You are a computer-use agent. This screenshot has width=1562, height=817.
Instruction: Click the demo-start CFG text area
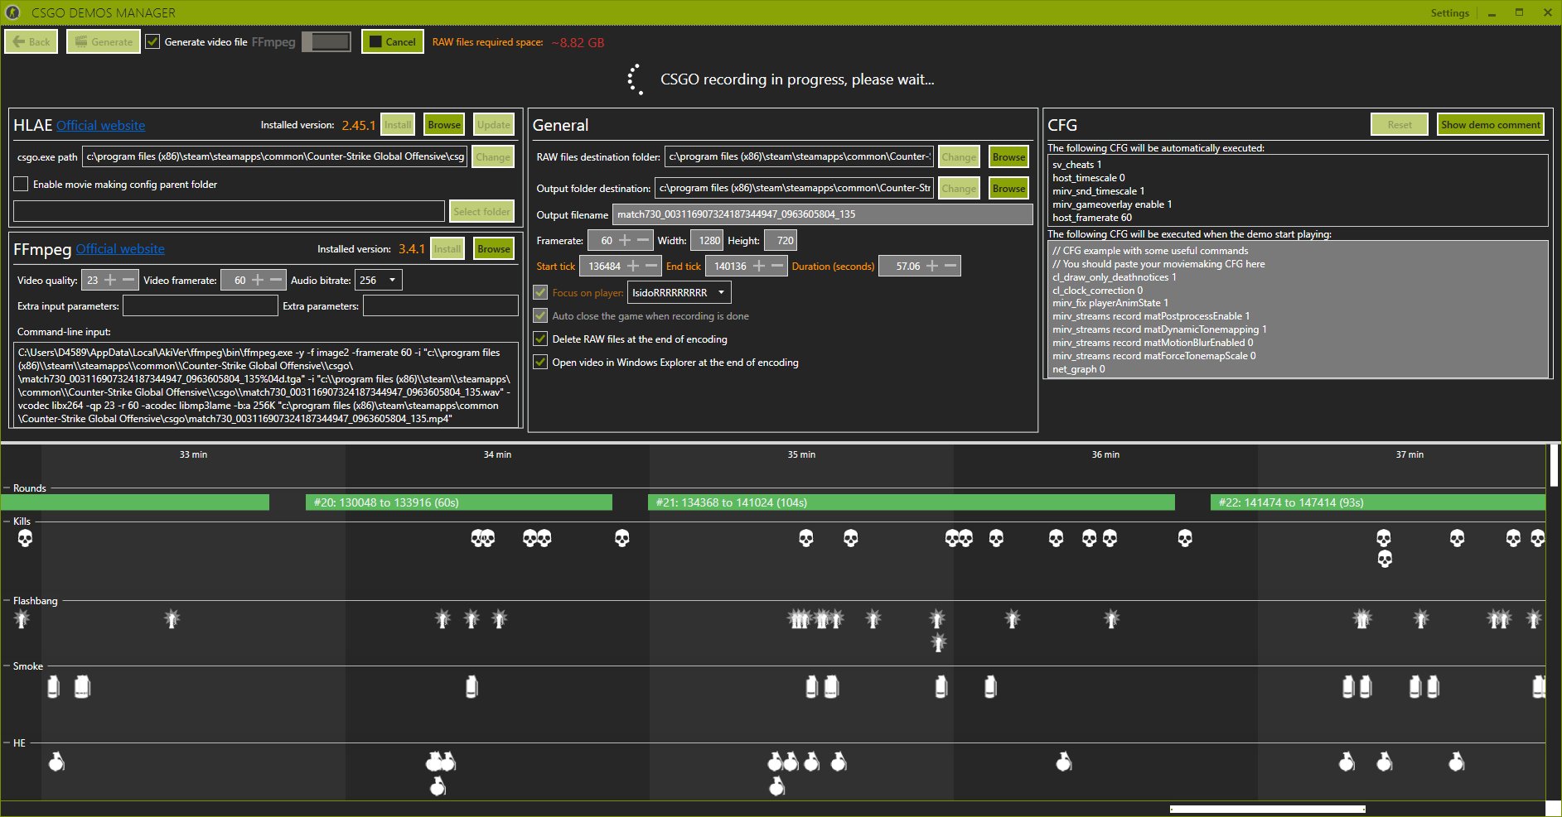pos(1298,309)
